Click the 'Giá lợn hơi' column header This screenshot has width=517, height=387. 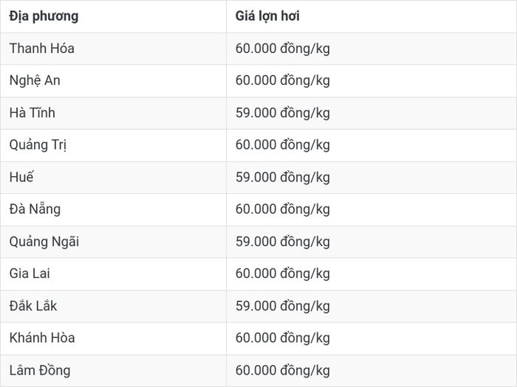372,16
